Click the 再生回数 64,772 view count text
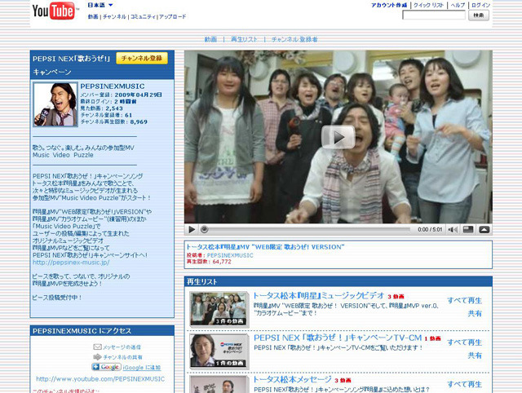Screen dimensions: 522x393 209,262
